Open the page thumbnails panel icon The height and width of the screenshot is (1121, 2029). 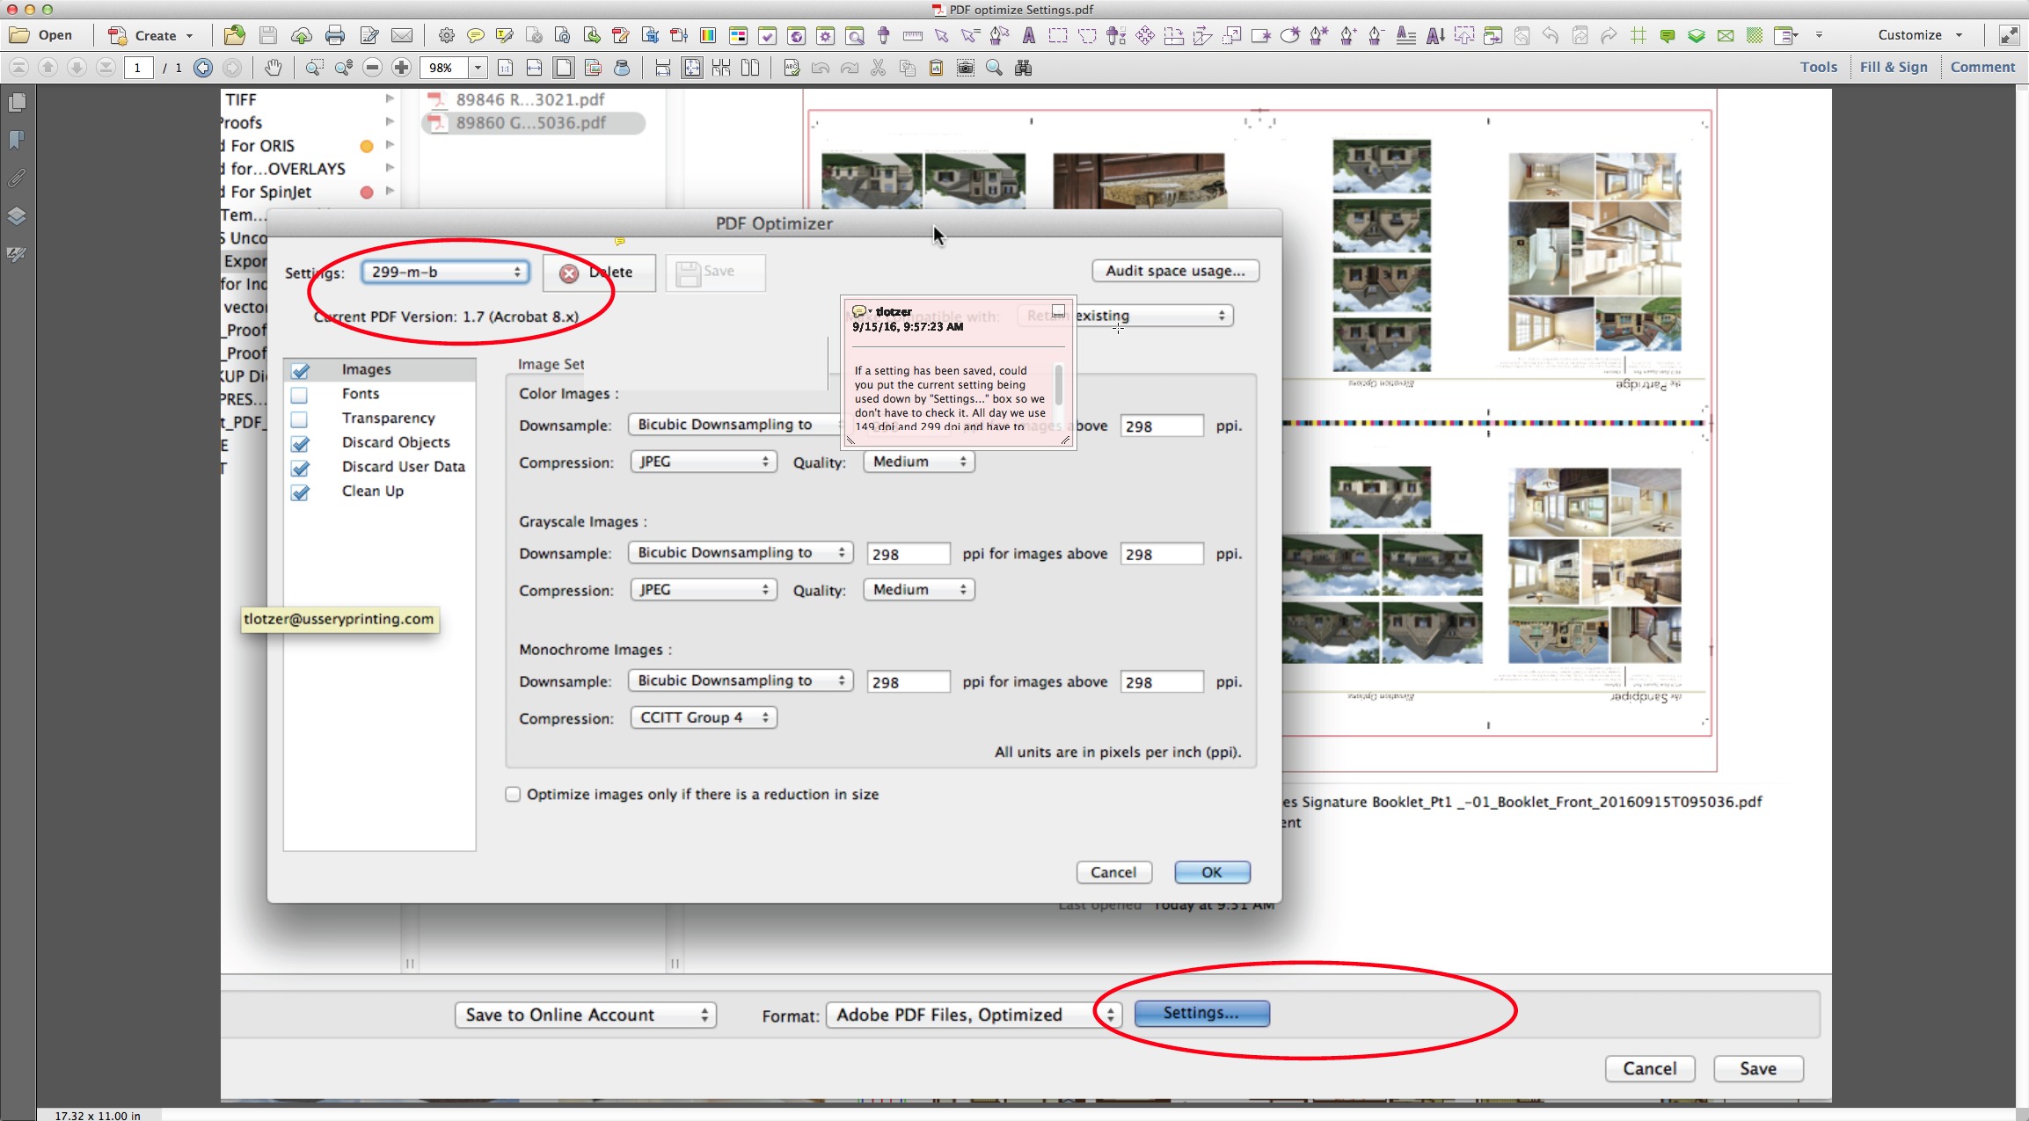tap(17, 103)
